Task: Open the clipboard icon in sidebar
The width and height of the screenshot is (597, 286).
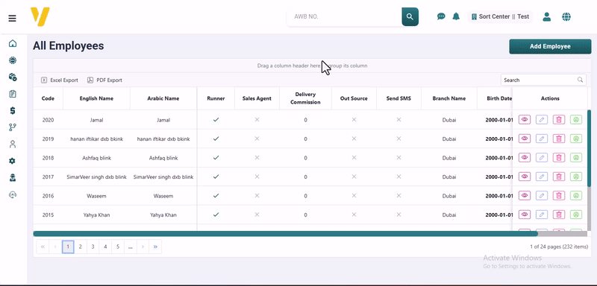Action: pos(13,94)
